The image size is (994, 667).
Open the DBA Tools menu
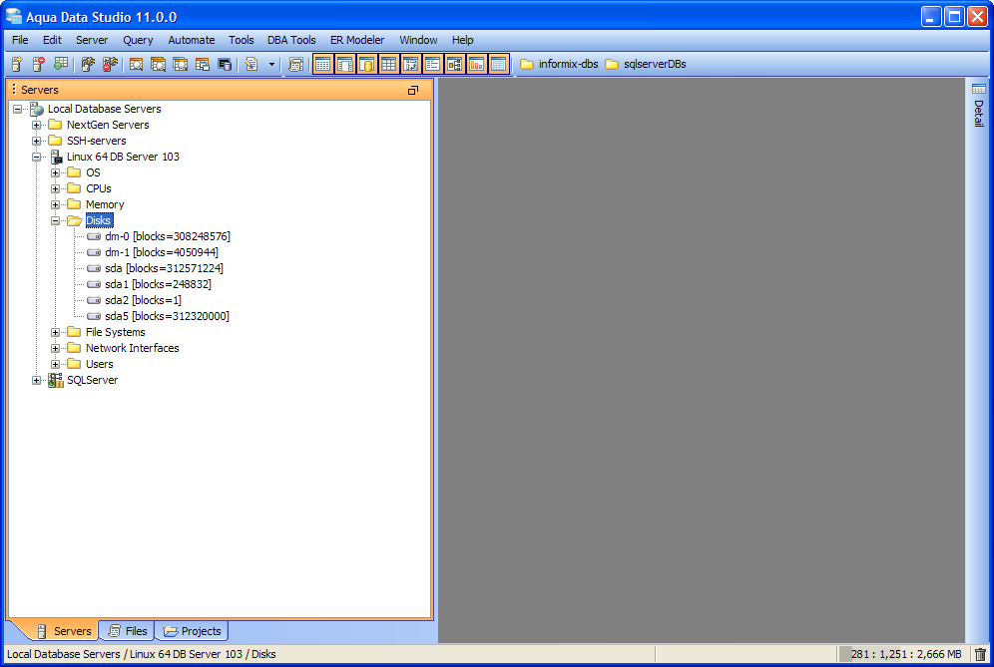pyautogui.click(x=291, y=40)
